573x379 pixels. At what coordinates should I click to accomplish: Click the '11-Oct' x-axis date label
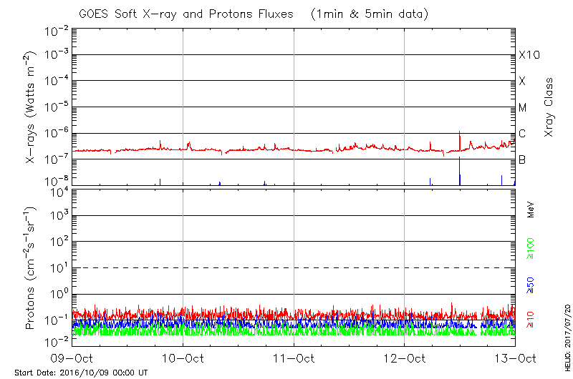pos(294,358)
